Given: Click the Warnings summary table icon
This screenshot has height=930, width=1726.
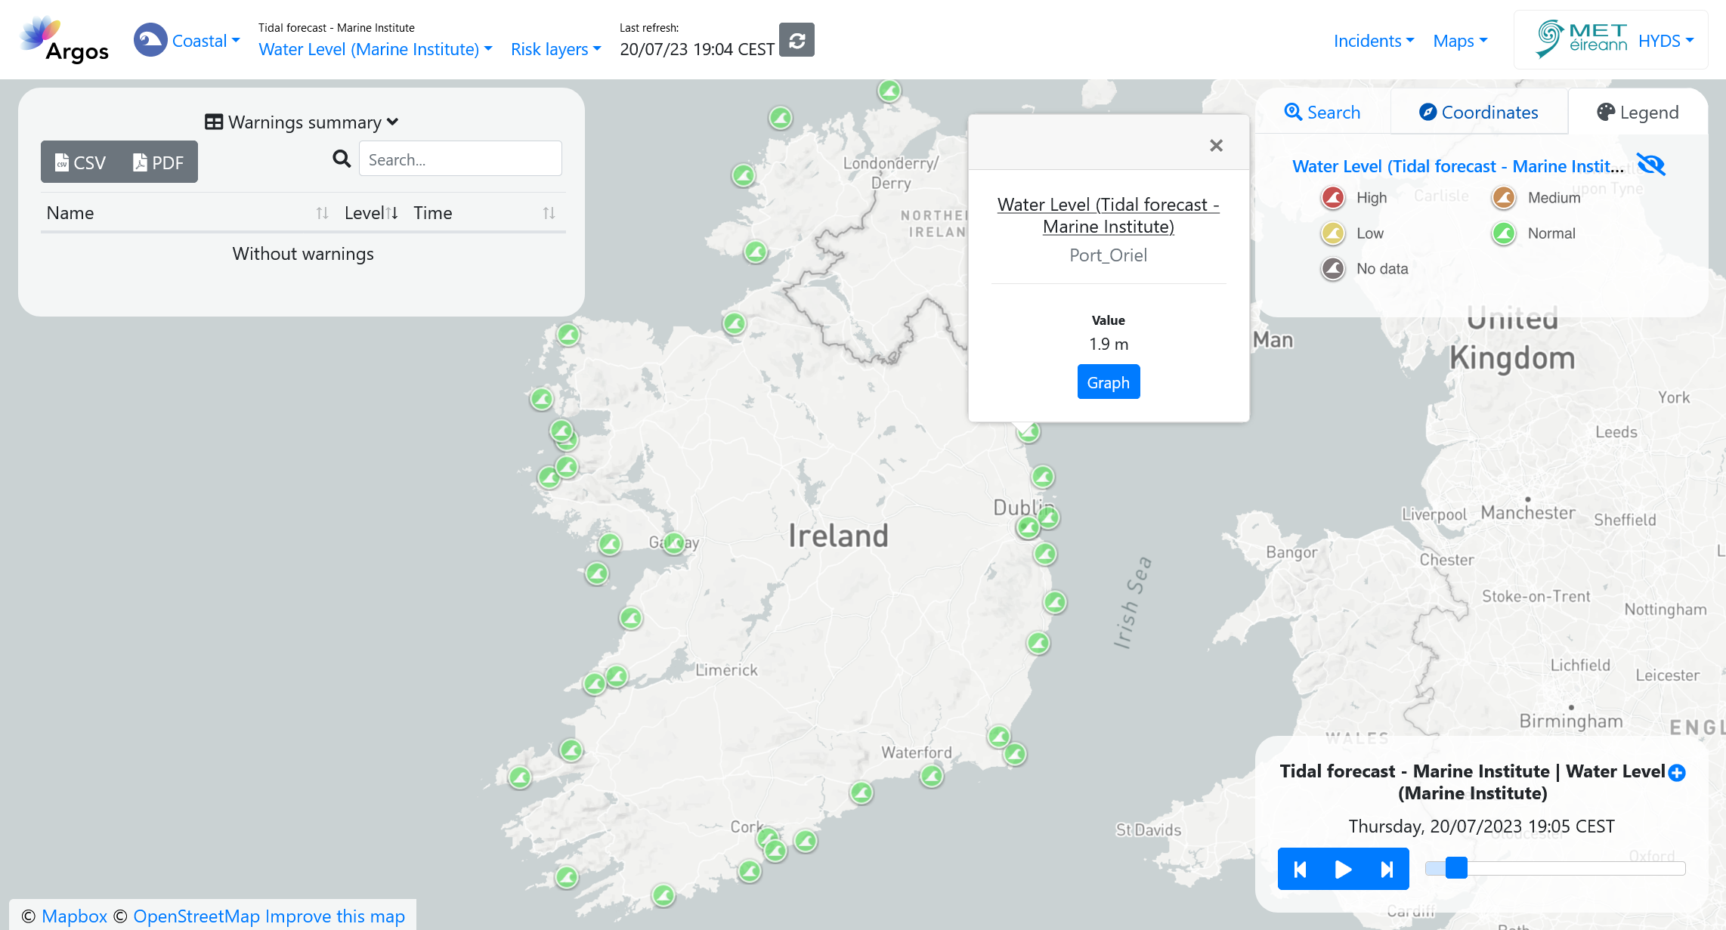Looking at the screenshot, I should (x=214, y=122).
